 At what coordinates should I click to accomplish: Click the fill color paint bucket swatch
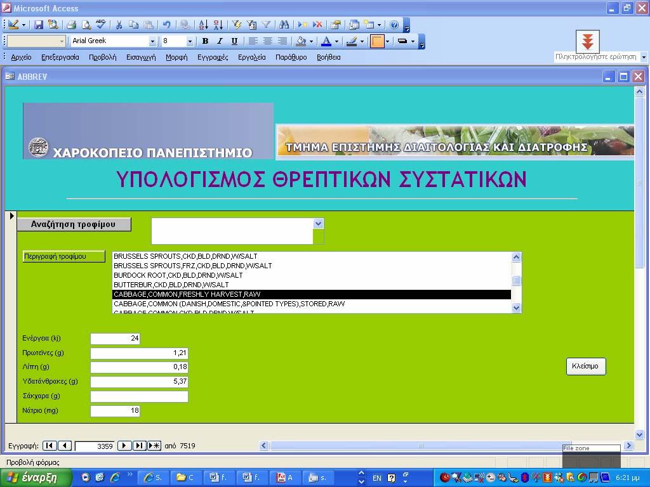tap(301, 41)
